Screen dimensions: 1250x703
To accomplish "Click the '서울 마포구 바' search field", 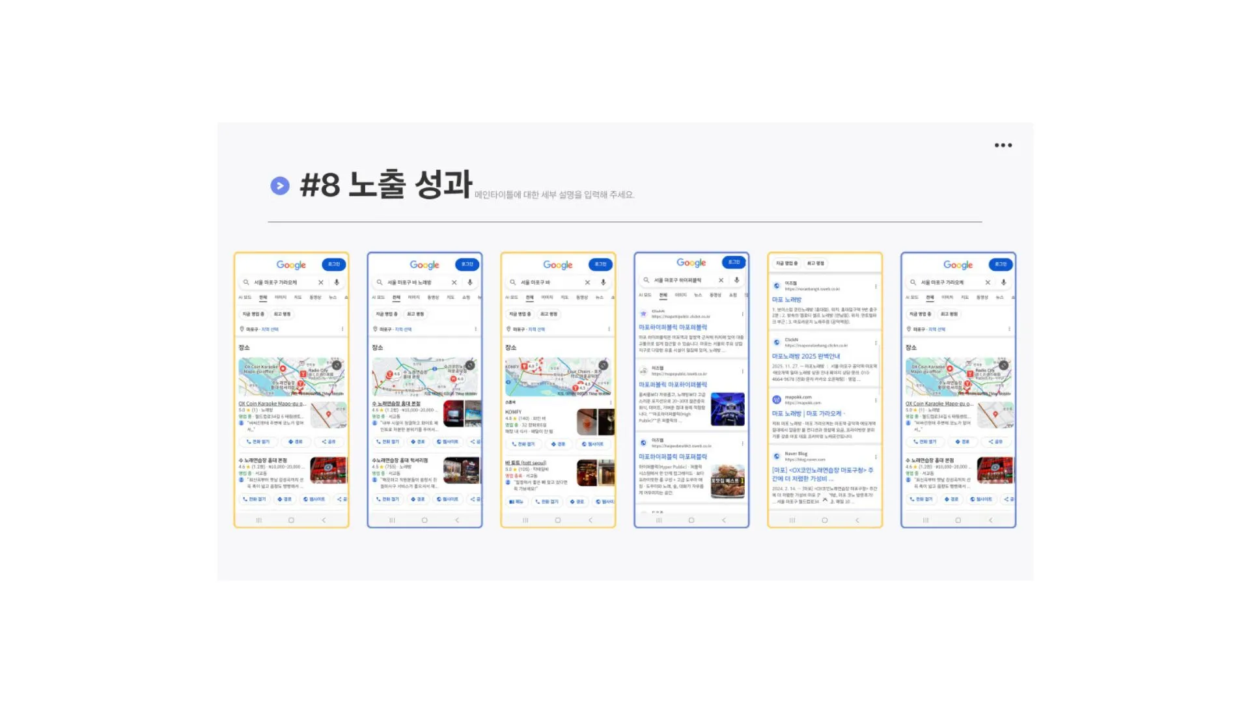I will pos(558,283).
